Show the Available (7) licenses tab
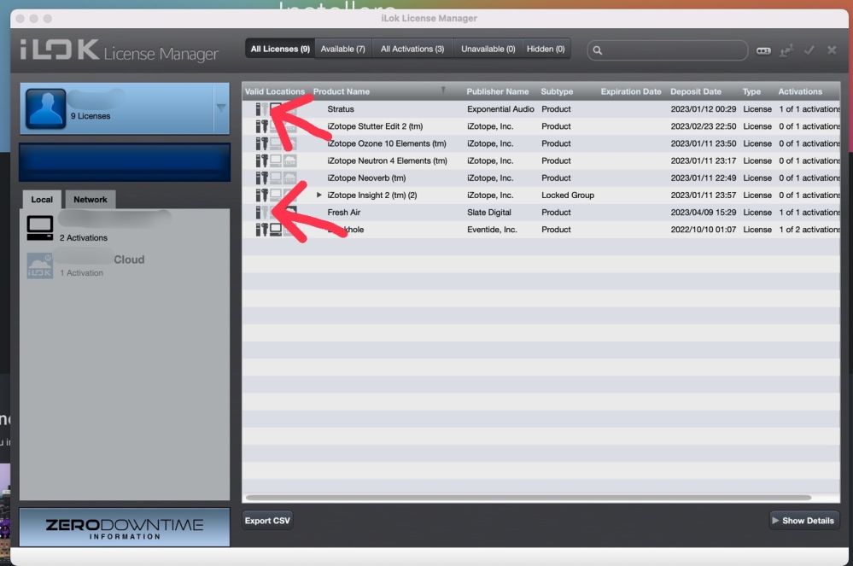 click(x=342, y=50)
